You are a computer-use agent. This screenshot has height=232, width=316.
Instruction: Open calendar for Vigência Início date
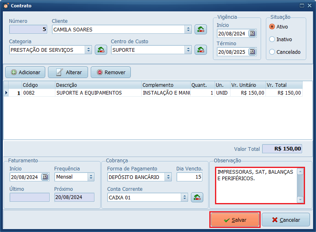(252, 33)
